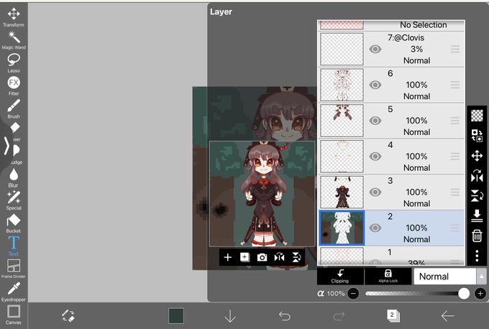Add layer from camera icon
The height and width of the screenshot is (329, 489).
262,257
